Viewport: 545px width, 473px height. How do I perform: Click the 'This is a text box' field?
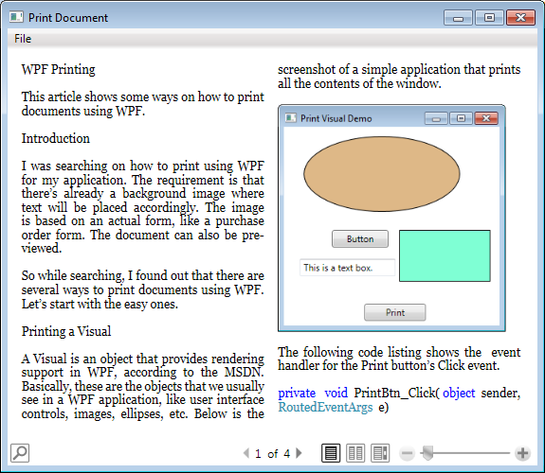(347, 268)
